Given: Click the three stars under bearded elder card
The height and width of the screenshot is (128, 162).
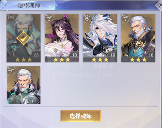Looking at the screenshot, I should click(138, 59).
